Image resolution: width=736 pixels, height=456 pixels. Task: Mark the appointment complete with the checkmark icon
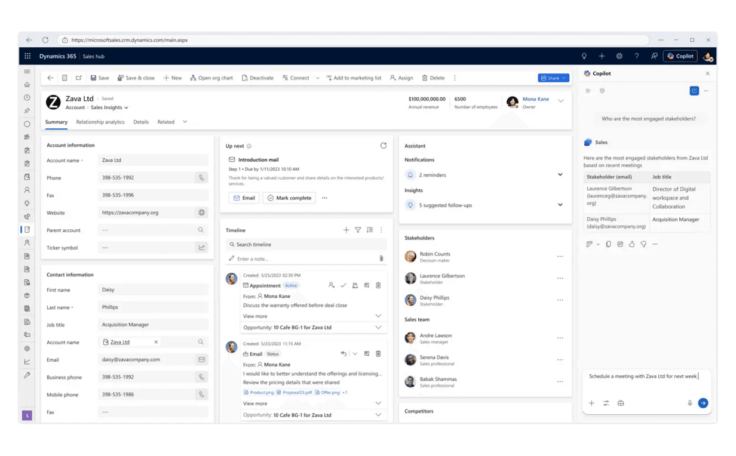pyautogui.click(x=343, y=285)
